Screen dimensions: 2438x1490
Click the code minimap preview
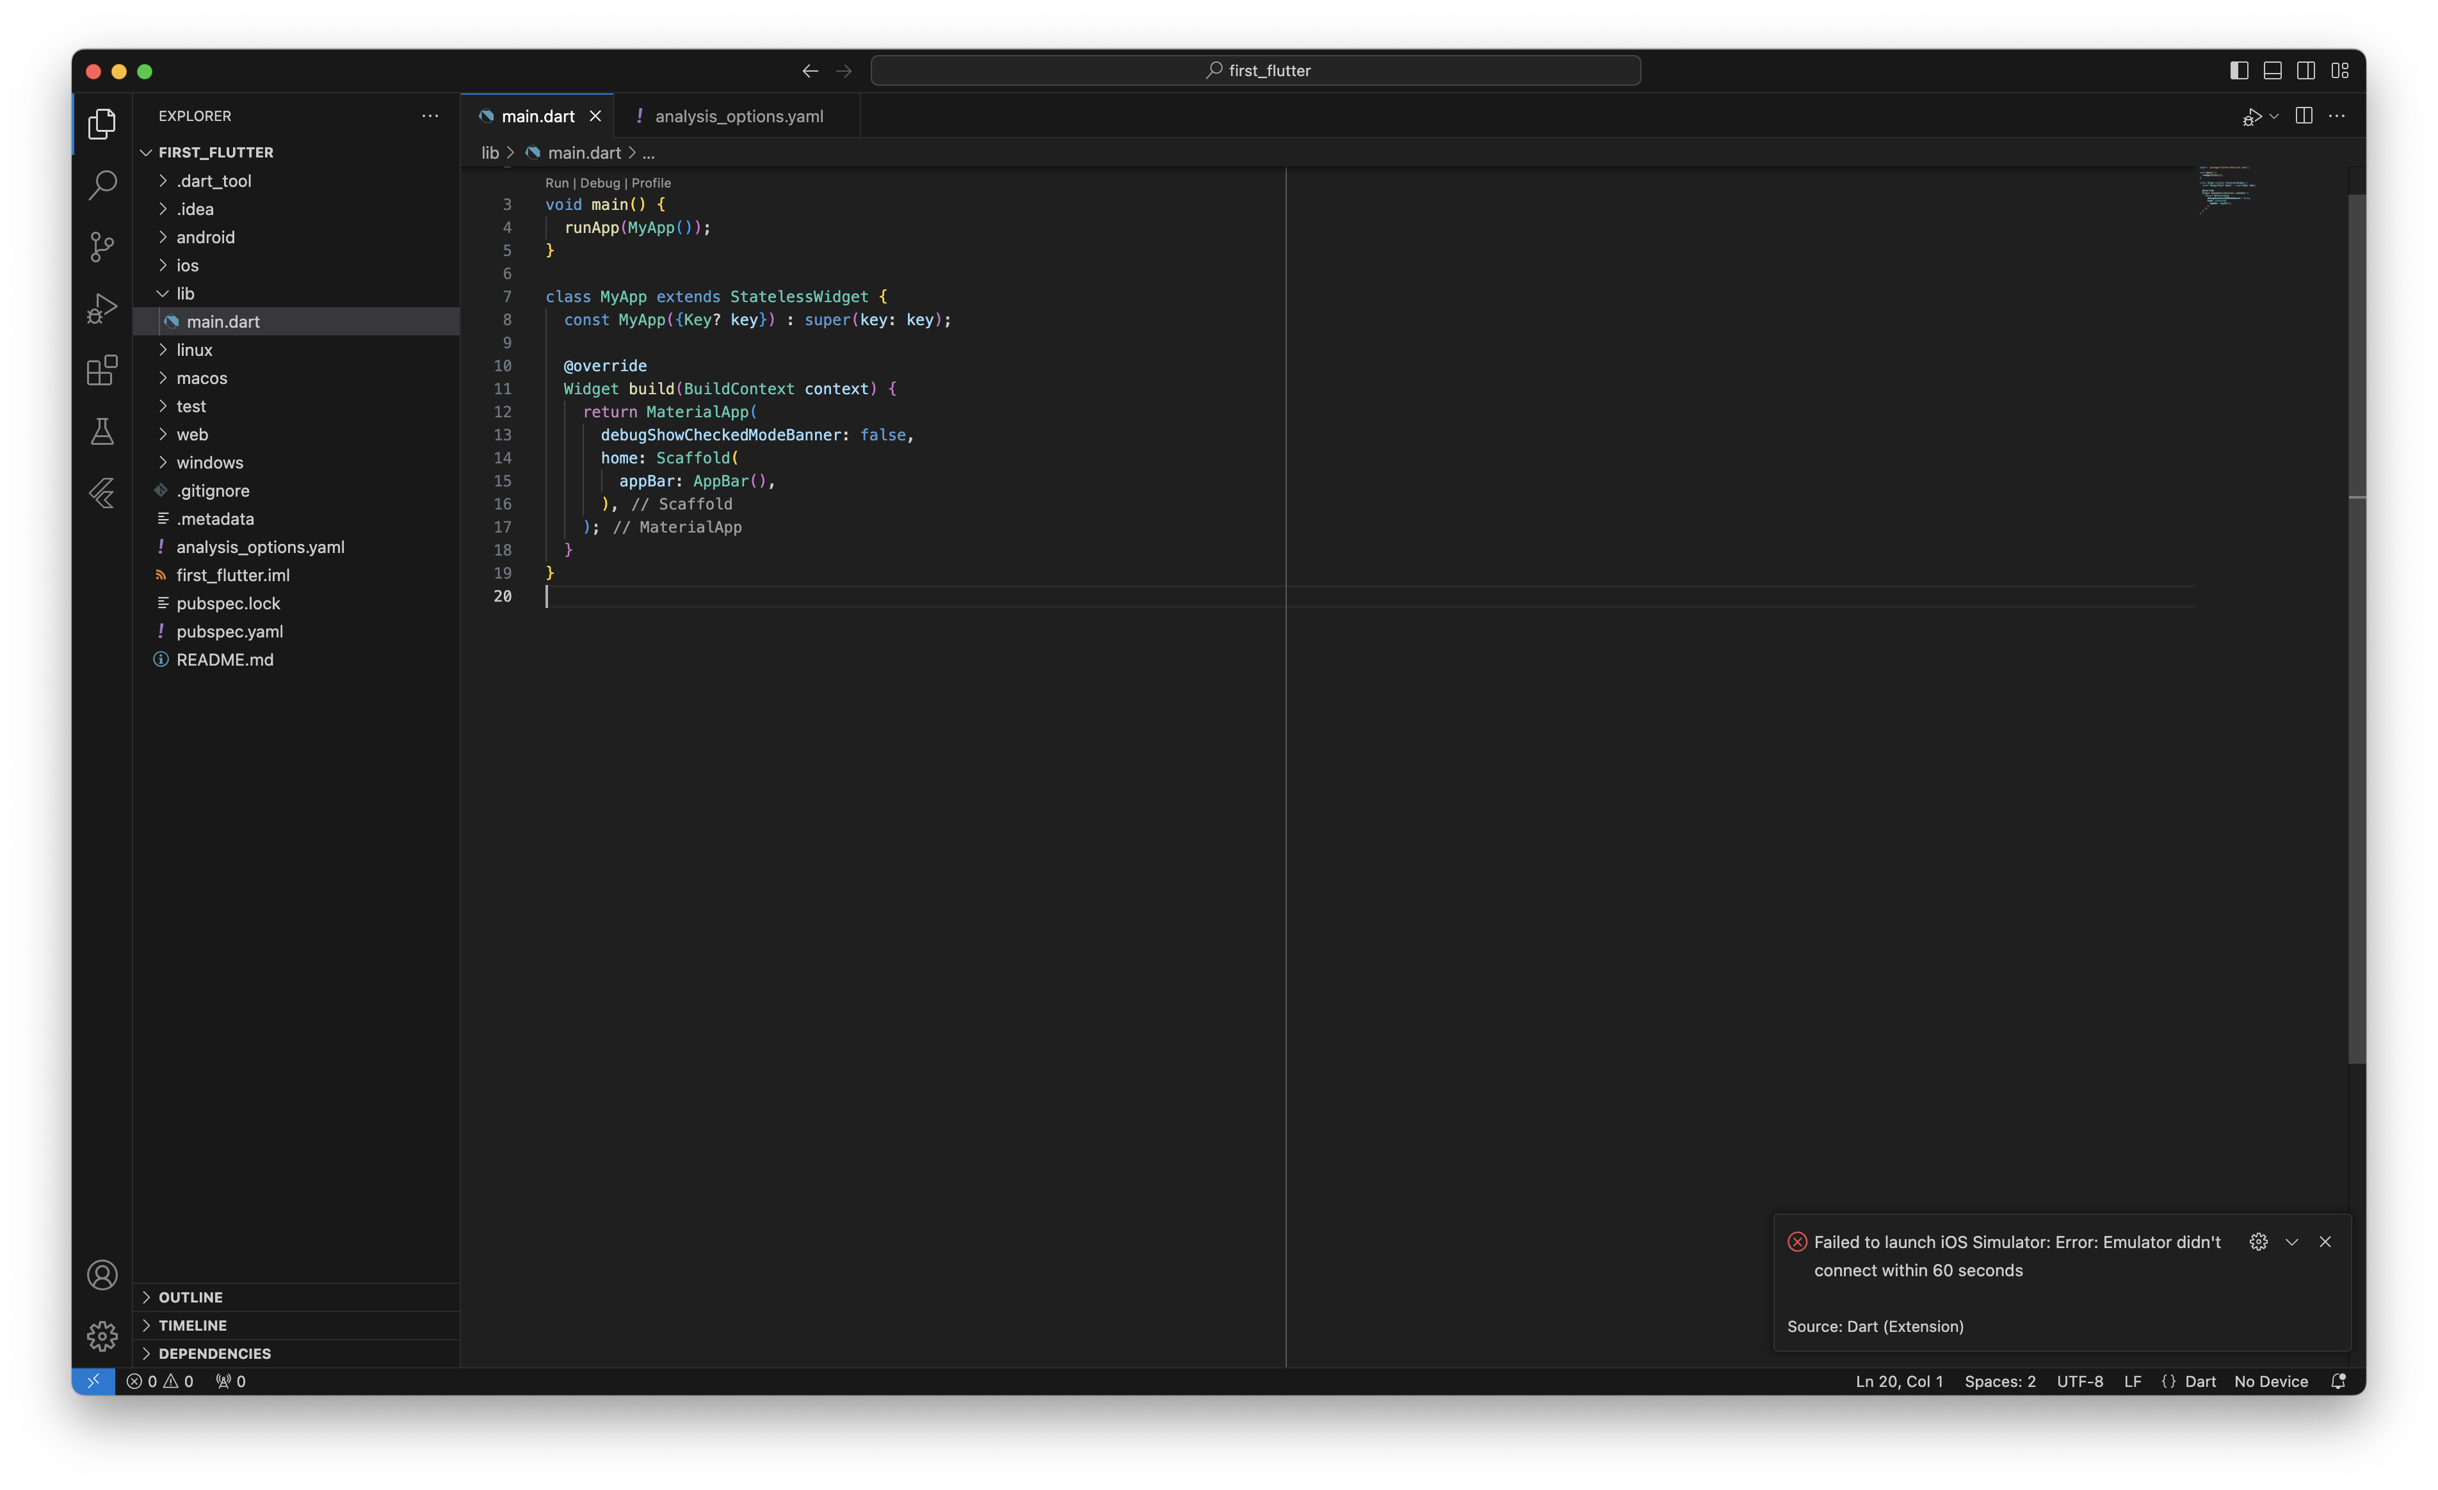pyautogui.click(x=2226, y=190)
